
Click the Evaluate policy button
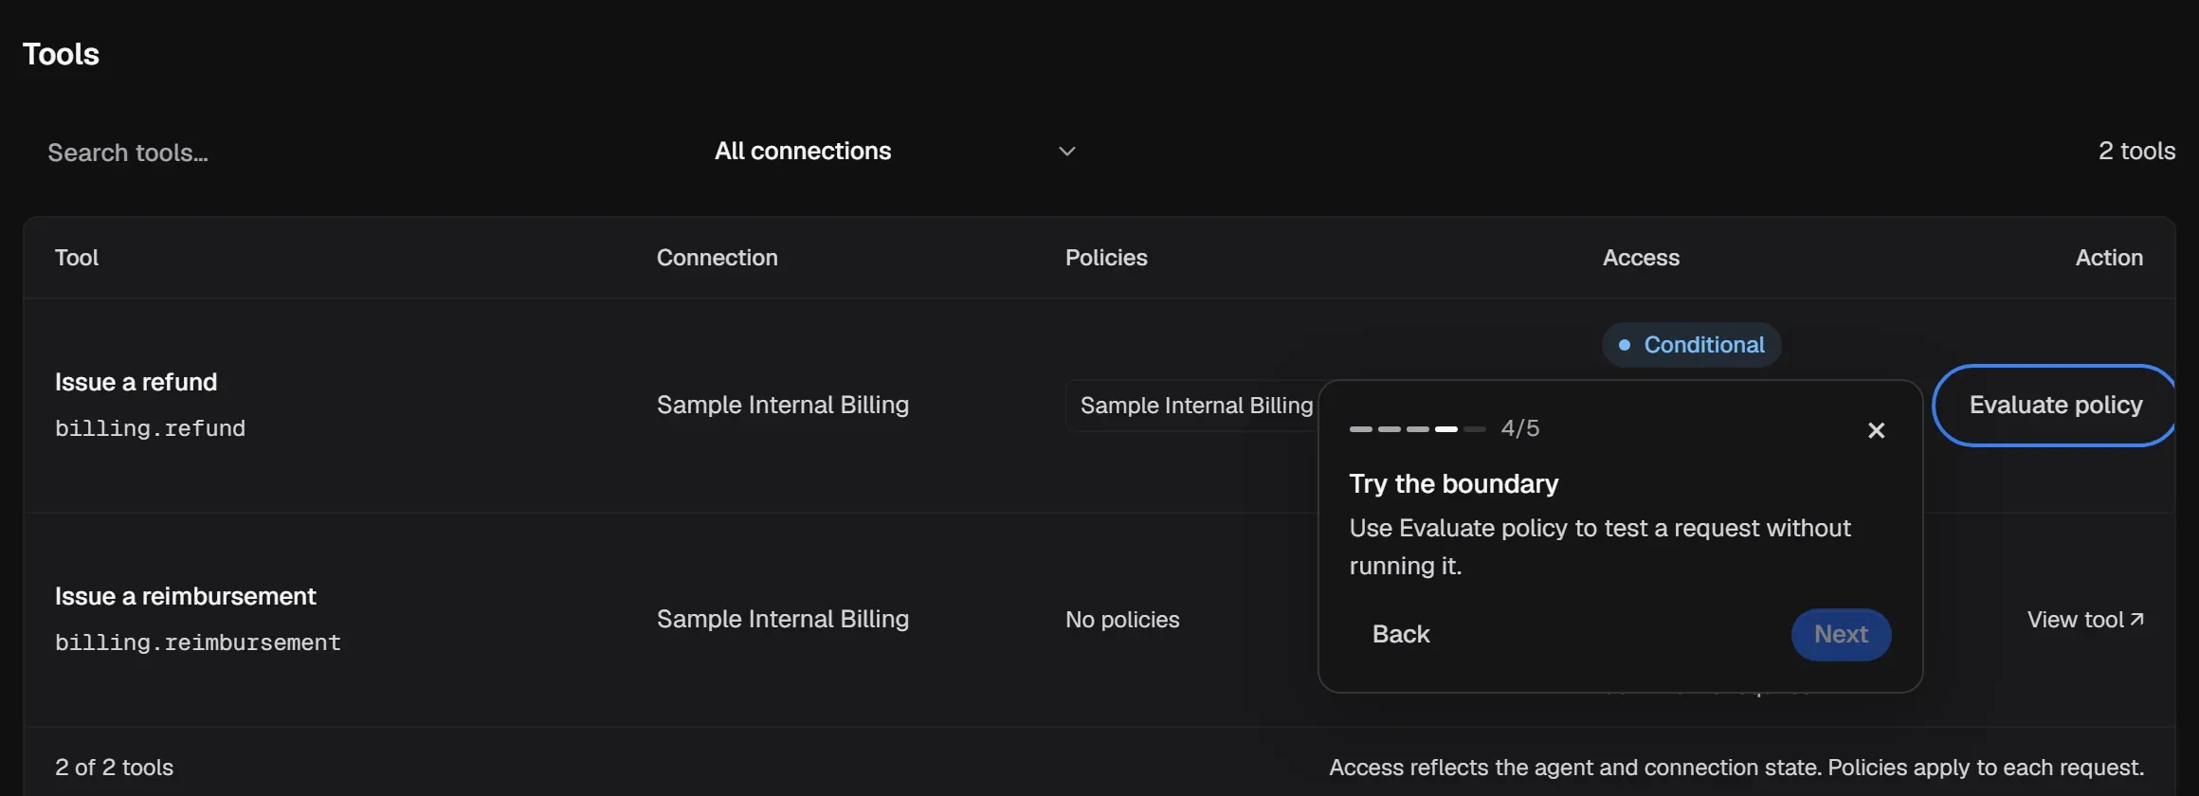[2055, 405]
